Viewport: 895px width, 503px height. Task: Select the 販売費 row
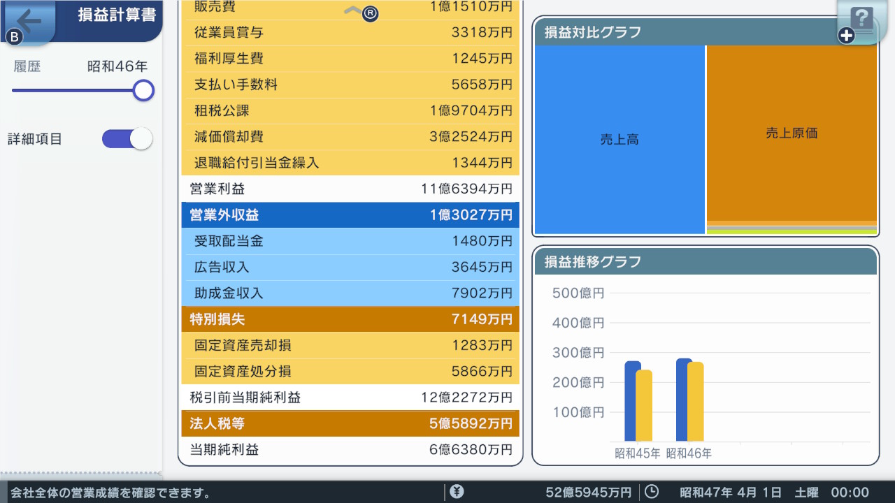(350, 8)
